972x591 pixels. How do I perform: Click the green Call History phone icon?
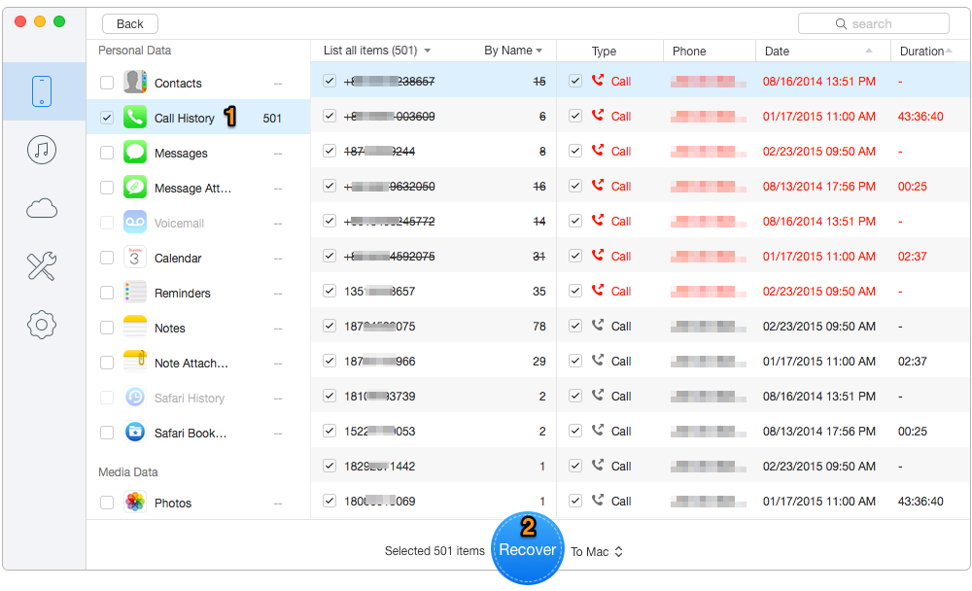coord(134,117)
